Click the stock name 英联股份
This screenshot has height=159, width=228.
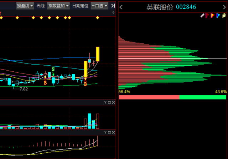click(160, 7)
